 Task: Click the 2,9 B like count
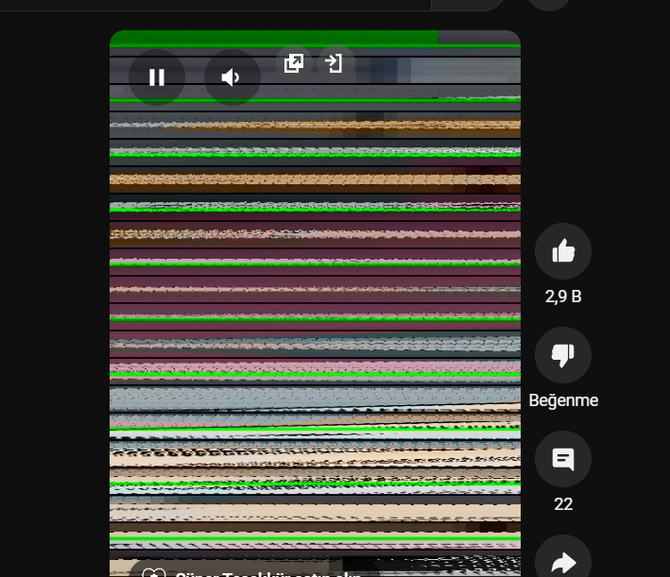point(563,297)
